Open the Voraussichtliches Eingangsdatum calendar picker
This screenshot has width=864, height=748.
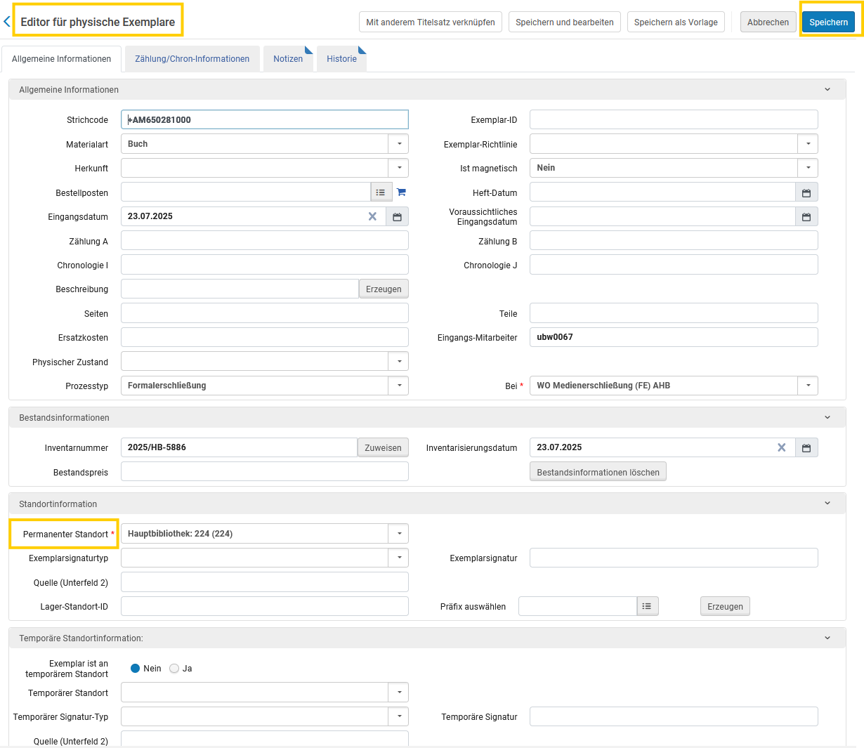806,216
